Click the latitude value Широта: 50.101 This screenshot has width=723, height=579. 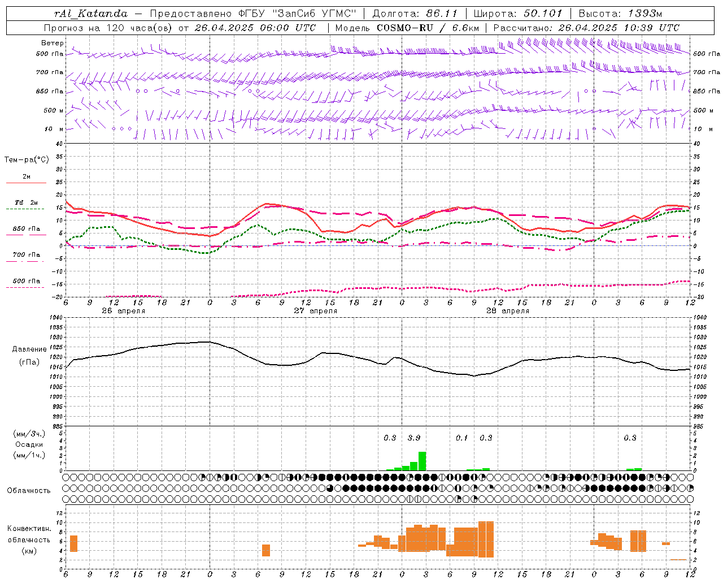click(518, 14)
